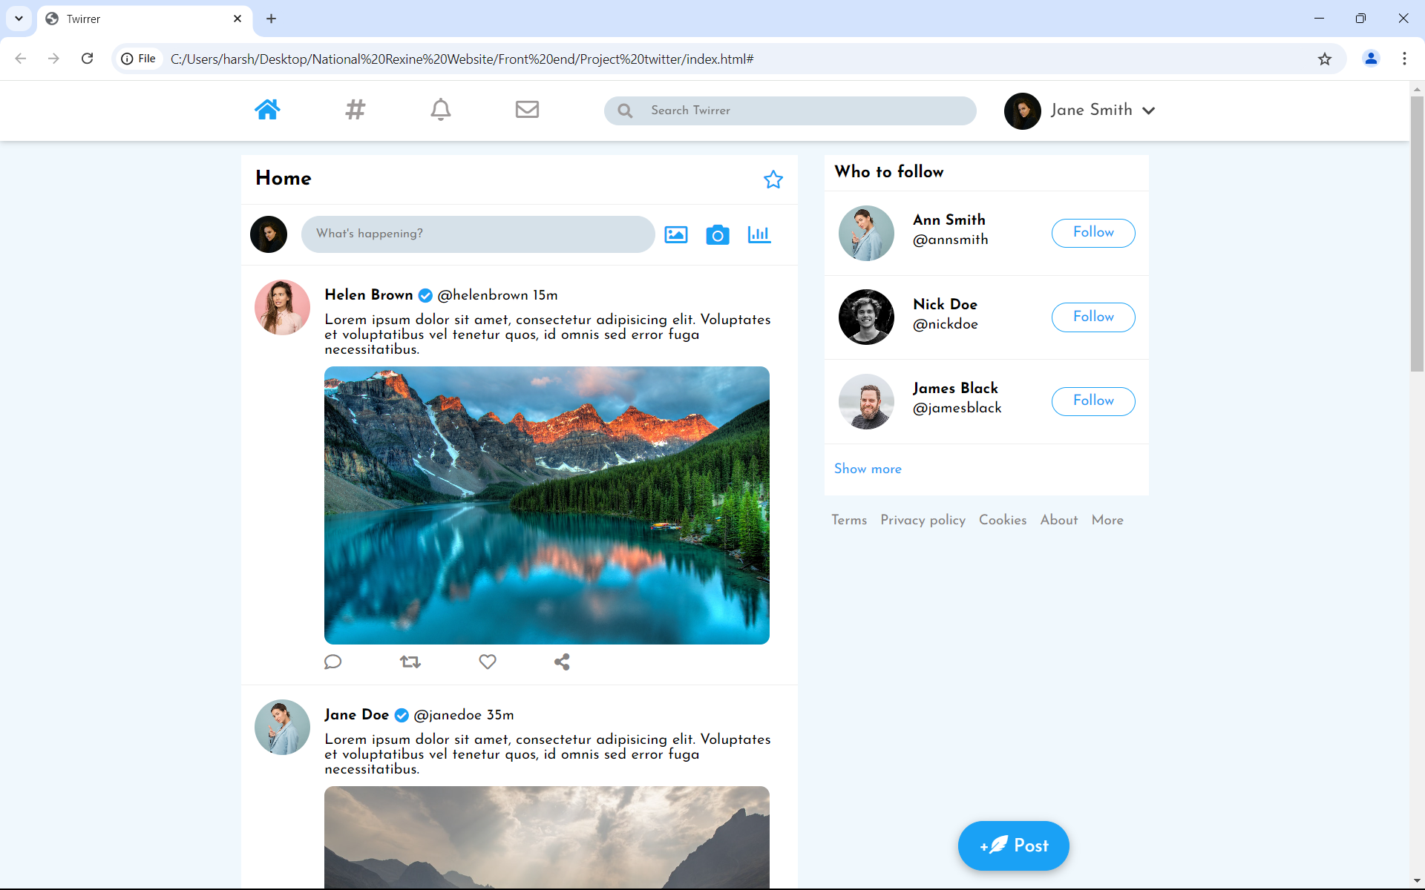Open the notifications bell icon
1425x890 pixels.
(441, 110)
